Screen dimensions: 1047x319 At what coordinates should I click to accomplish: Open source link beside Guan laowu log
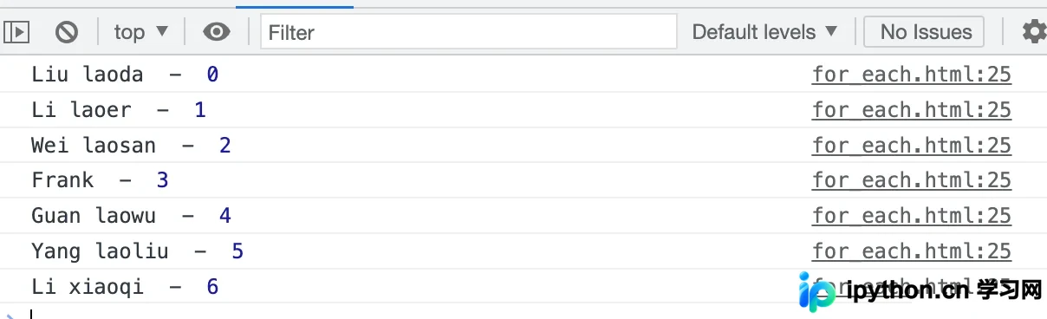[912, 216]
